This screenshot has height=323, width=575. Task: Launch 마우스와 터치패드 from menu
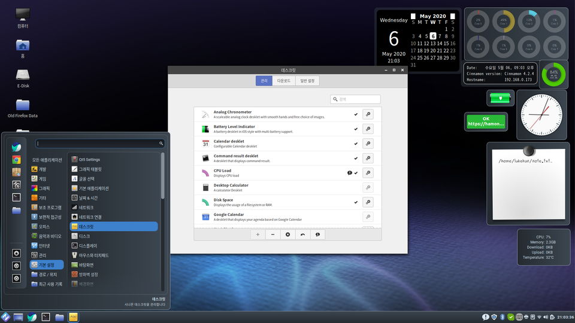[x=114, y=255]
